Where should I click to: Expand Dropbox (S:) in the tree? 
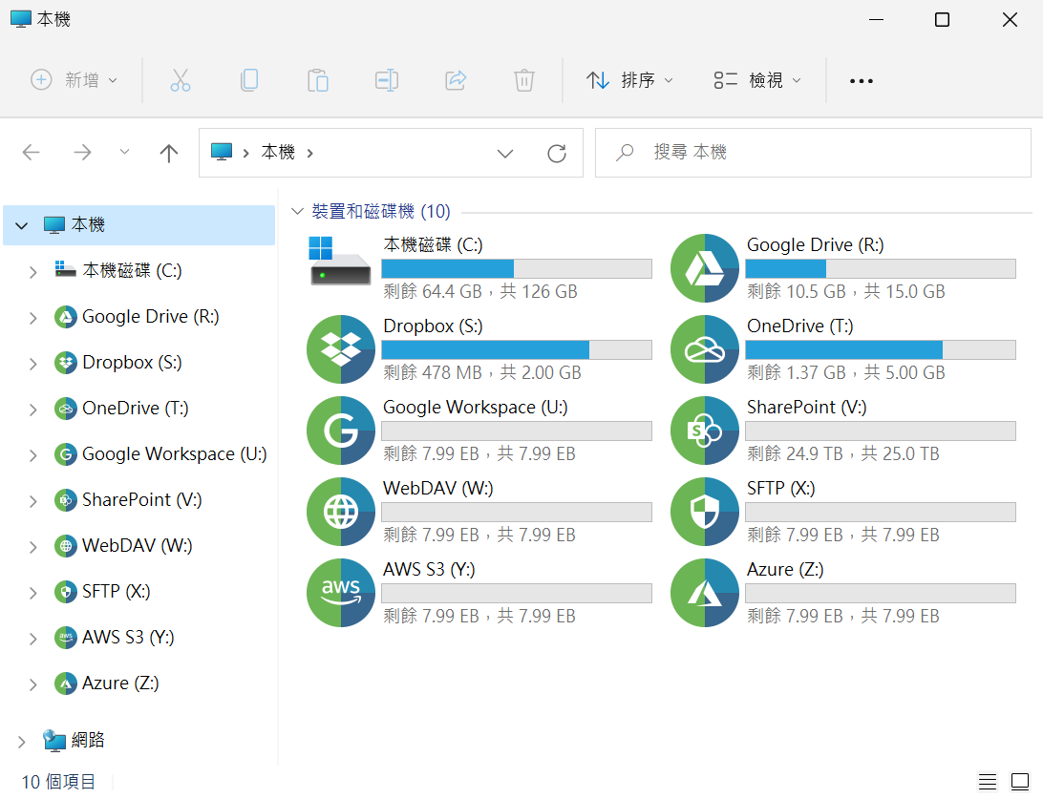tap(32, 363)
